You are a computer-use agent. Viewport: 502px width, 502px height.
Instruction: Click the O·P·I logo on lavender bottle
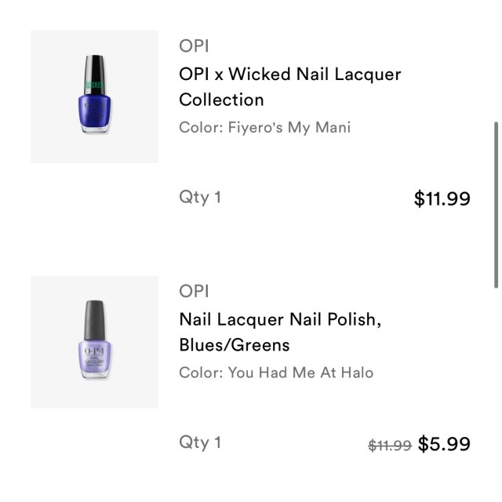tap(94, 346)
